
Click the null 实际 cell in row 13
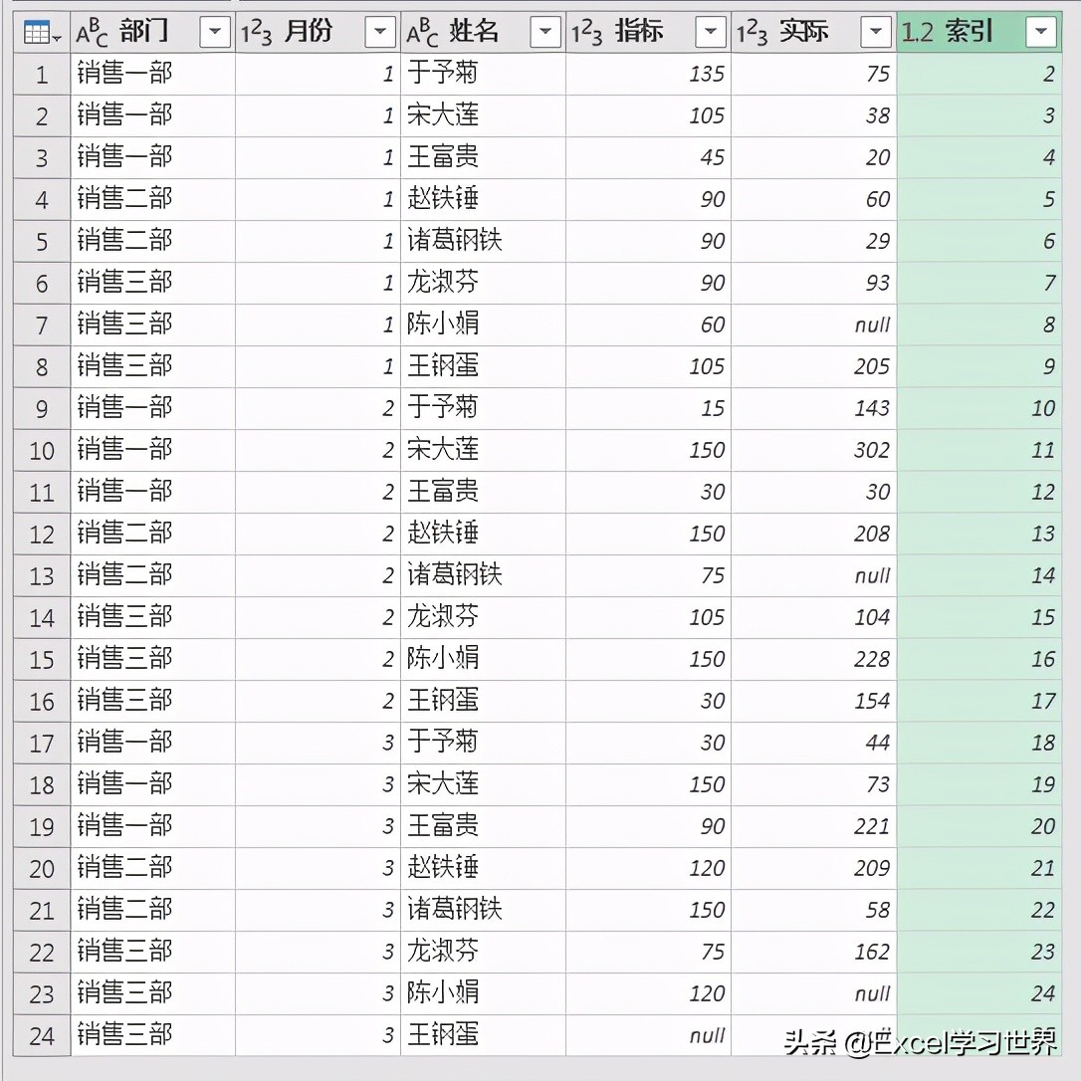(813, 576)
